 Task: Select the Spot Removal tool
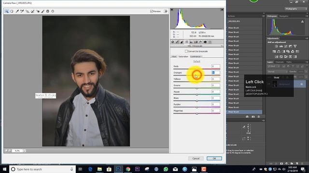coord(32,12)
